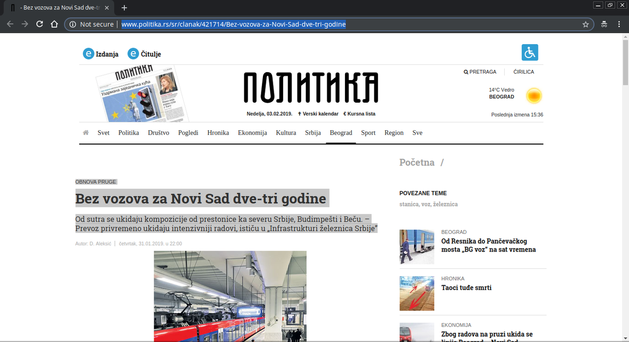Screen dimensions: 629x342
Task: Click the date Nedelja, 03.02.2019.
Action: pos(269,114)
